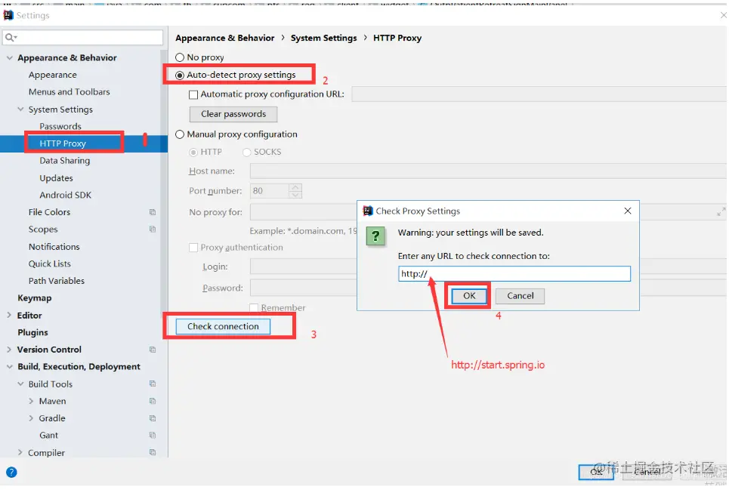Open the Updates settings page
The width and height of the screenshot is (729, 490).
click(x=56, y=178)
